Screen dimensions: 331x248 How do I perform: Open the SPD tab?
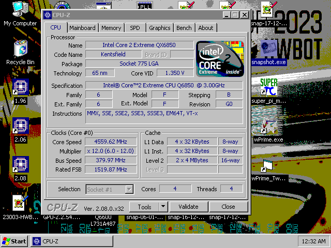[x=135, y=28]
